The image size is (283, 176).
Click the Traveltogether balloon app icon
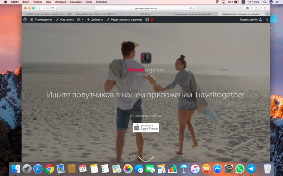tap(146, 58)
